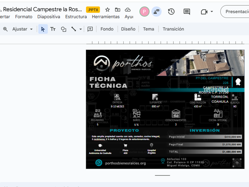The image size is (249, 187).
Task: Click the Fondo button
Action: coord(107,29)
